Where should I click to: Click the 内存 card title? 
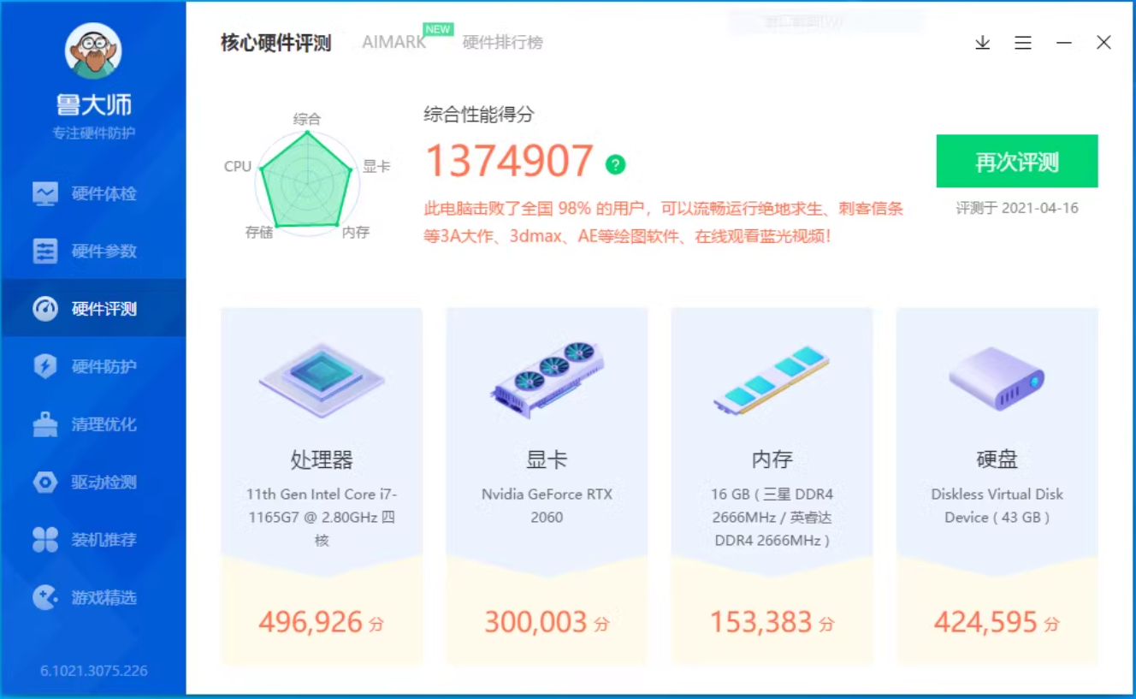[772, 459]
